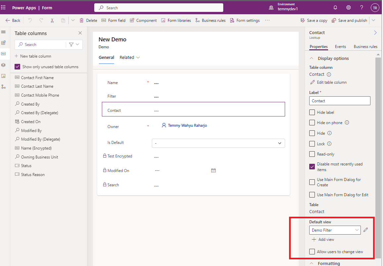Screen dimensions: 383x266
Task: Open Table columns pane icon in sidebar
Action: (3, 54)
